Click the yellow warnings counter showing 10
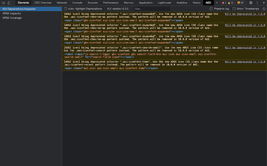 (231, 3)
